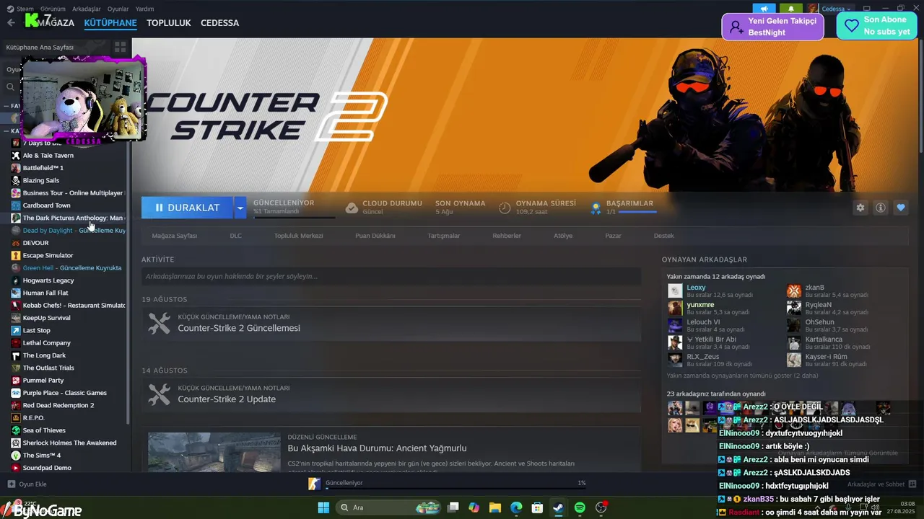924x519 pixels.
Task: Toggle Counter-Strike 2 favorite heart
Action: point(901,208)
